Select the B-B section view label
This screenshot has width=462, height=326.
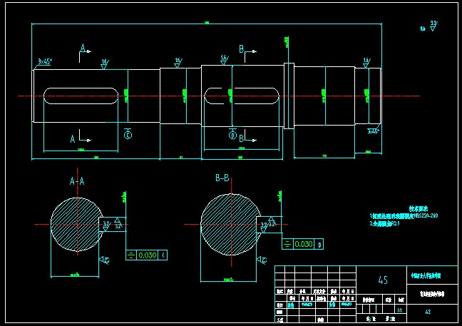pyautogui.click(x=222, y=178)
